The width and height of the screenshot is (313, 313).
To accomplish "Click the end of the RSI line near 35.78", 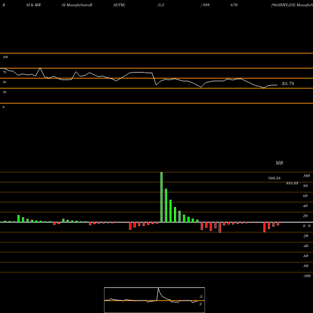I will tap(277, 85).
